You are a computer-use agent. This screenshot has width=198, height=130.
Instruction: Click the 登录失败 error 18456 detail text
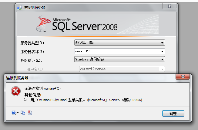click(86, 100)
